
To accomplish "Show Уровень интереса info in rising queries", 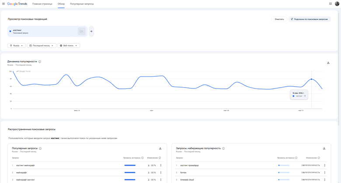I will tap(296, 158).
